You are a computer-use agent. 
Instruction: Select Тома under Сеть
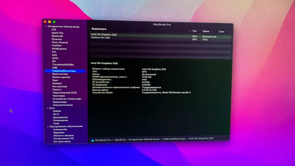click(x=56, y=124)
